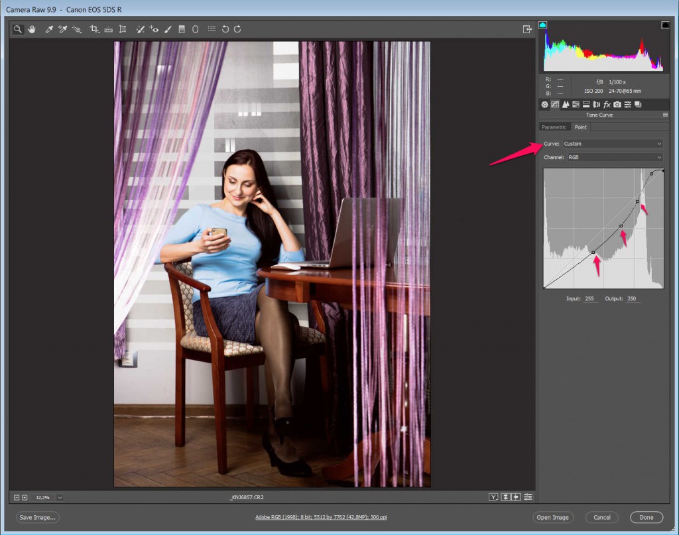The width and height of the screenshot is (679, 535).
Task: Toggle full screen mode
Action: 527,29
